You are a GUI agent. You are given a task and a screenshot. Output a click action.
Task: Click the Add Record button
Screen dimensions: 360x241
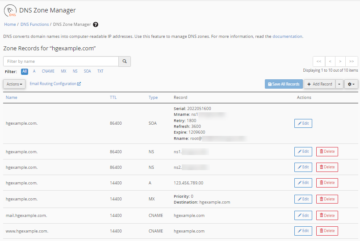tap(320, 84)
